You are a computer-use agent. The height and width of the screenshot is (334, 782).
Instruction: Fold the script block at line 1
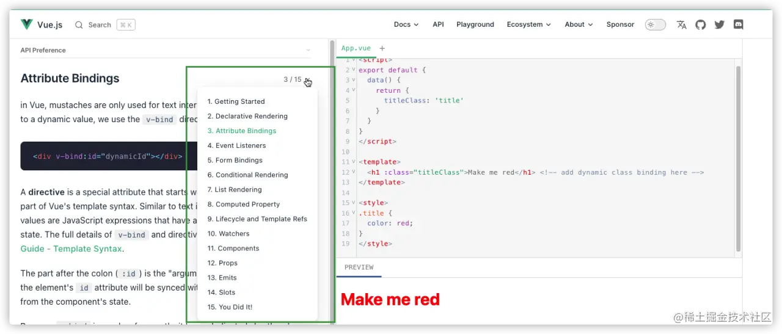[354, 60]
